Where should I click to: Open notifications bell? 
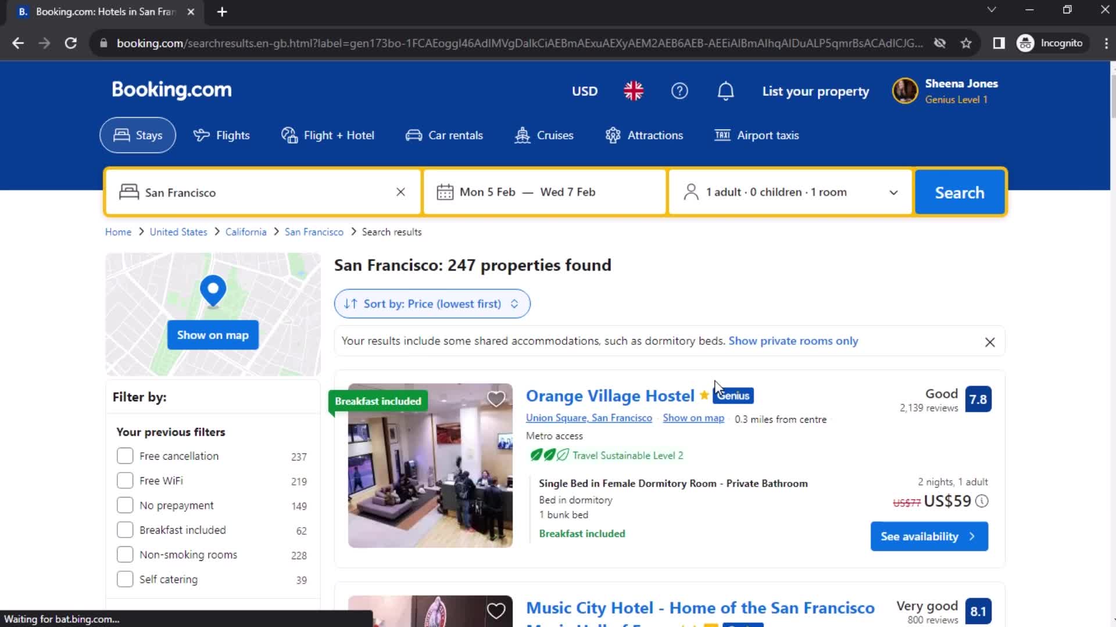pos(725,91)
